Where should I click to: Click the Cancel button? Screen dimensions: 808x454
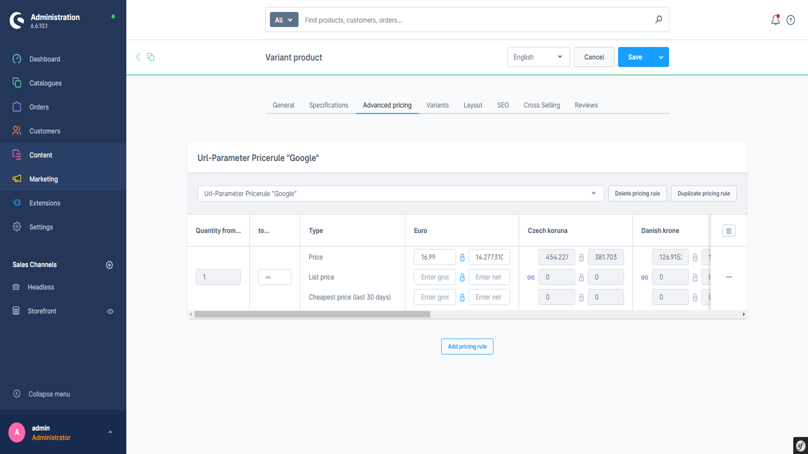tap(594, 57)
